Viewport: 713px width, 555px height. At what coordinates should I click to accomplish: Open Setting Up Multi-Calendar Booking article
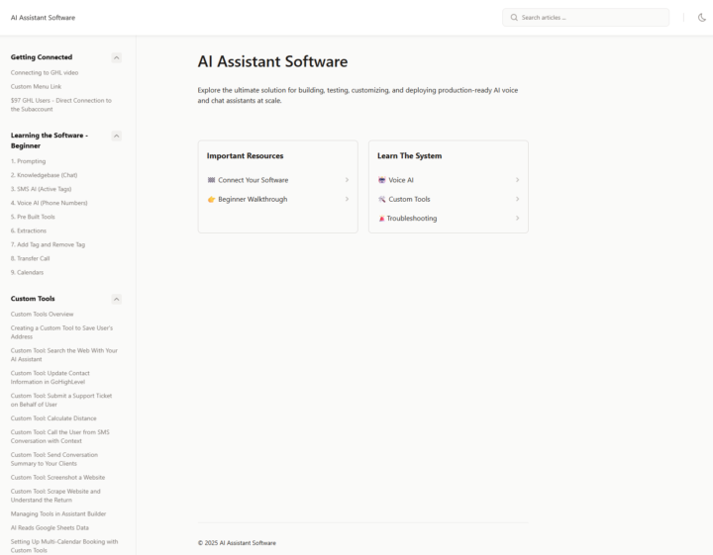click(64, 546)
